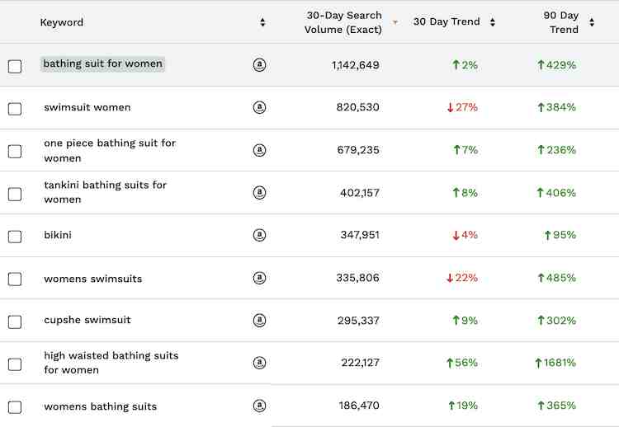Open Amazon icon for high waisted bathing suits

pyautogui.click(x=259, y=363)
